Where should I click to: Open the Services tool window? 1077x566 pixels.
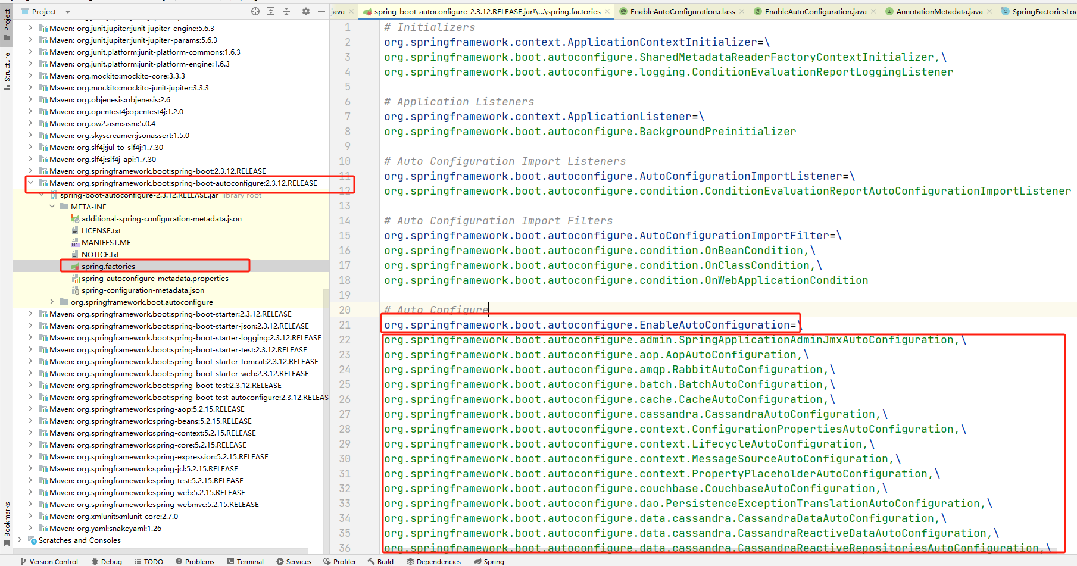(294, 561)
